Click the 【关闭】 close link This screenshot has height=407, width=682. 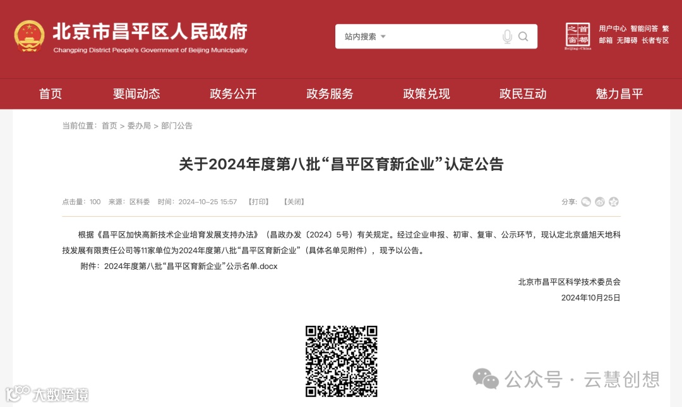click(294, 202)
